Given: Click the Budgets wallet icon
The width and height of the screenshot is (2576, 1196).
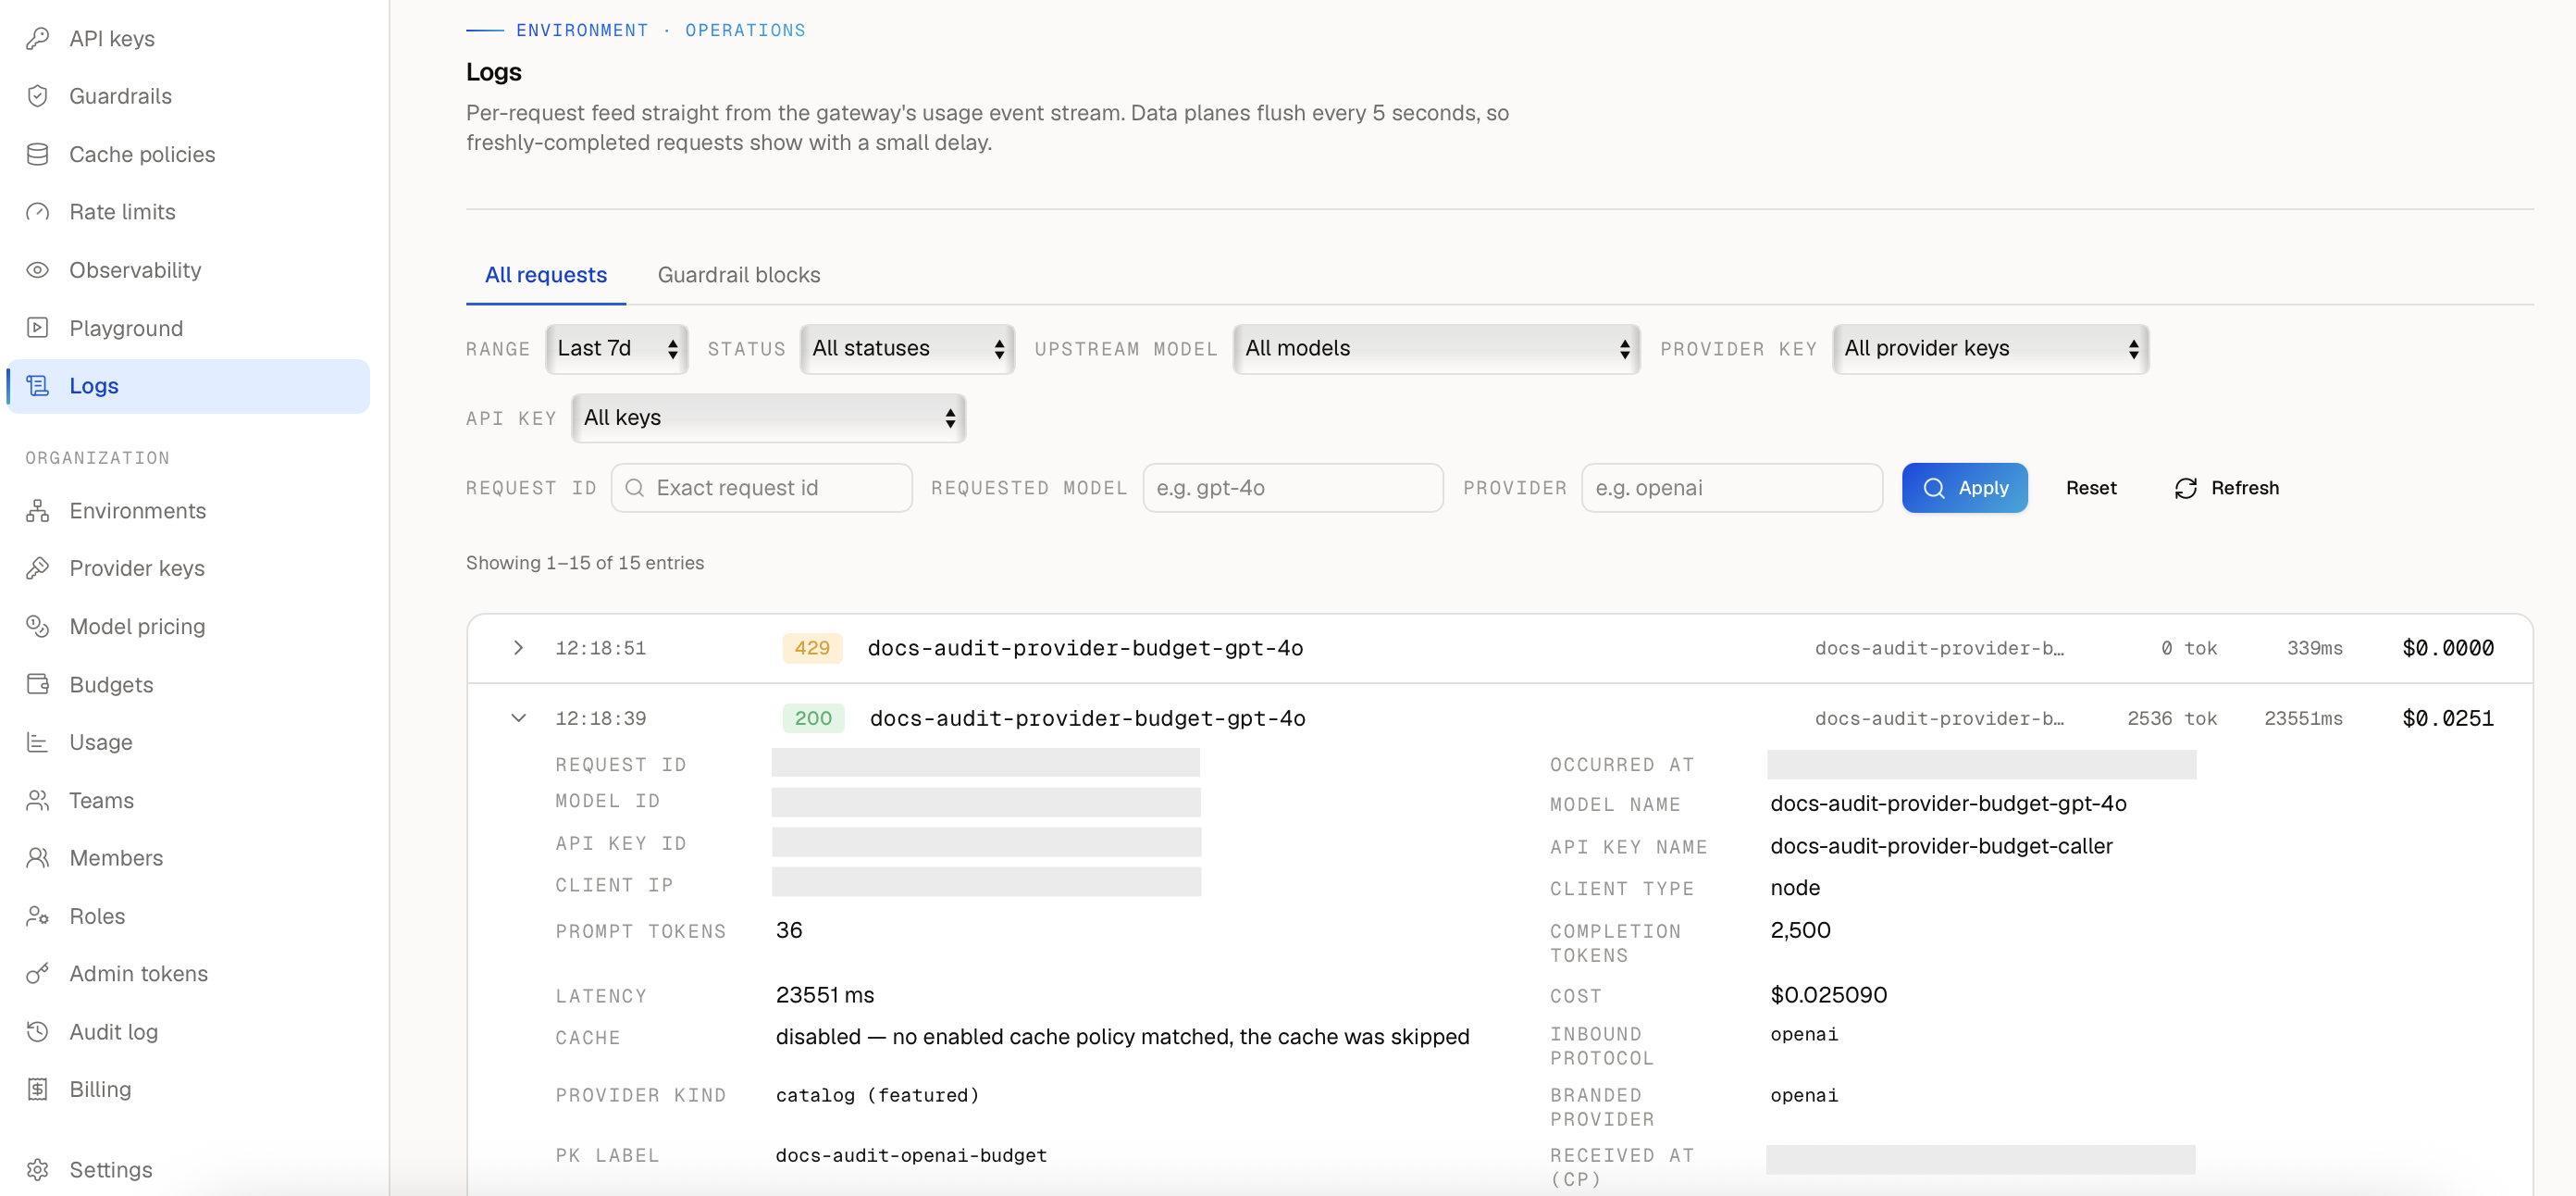Looking at the screenshot, I should [x=38, y=683].
